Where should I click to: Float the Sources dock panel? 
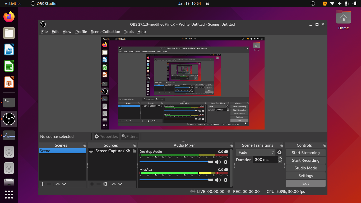[x=135, y=145]
